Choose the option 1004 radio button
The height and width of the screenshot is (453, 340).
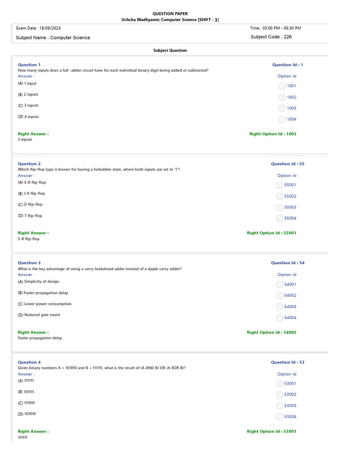tap(282, 119)
